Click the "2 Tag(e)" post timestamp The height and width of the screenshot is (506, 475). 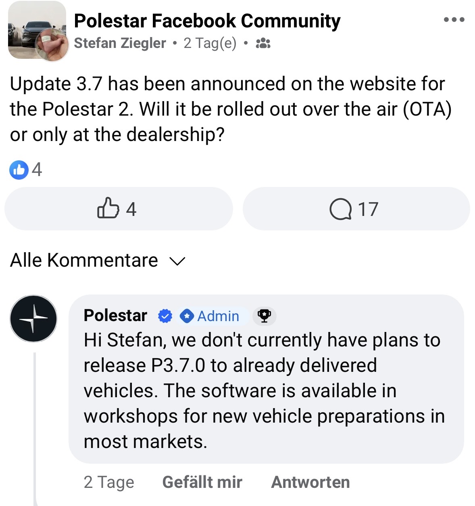point(210,43)
